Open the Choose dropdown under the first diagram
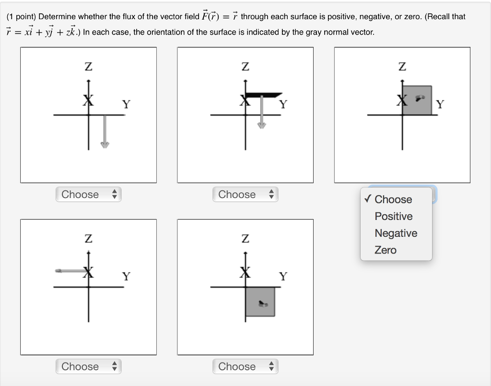This screenshot has height=386, width=491. click(88, 194)
